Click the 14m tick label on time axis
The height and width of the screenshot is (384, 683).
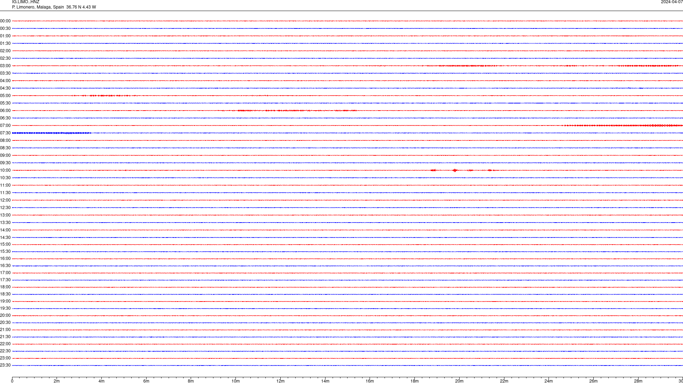coord(325,381)
